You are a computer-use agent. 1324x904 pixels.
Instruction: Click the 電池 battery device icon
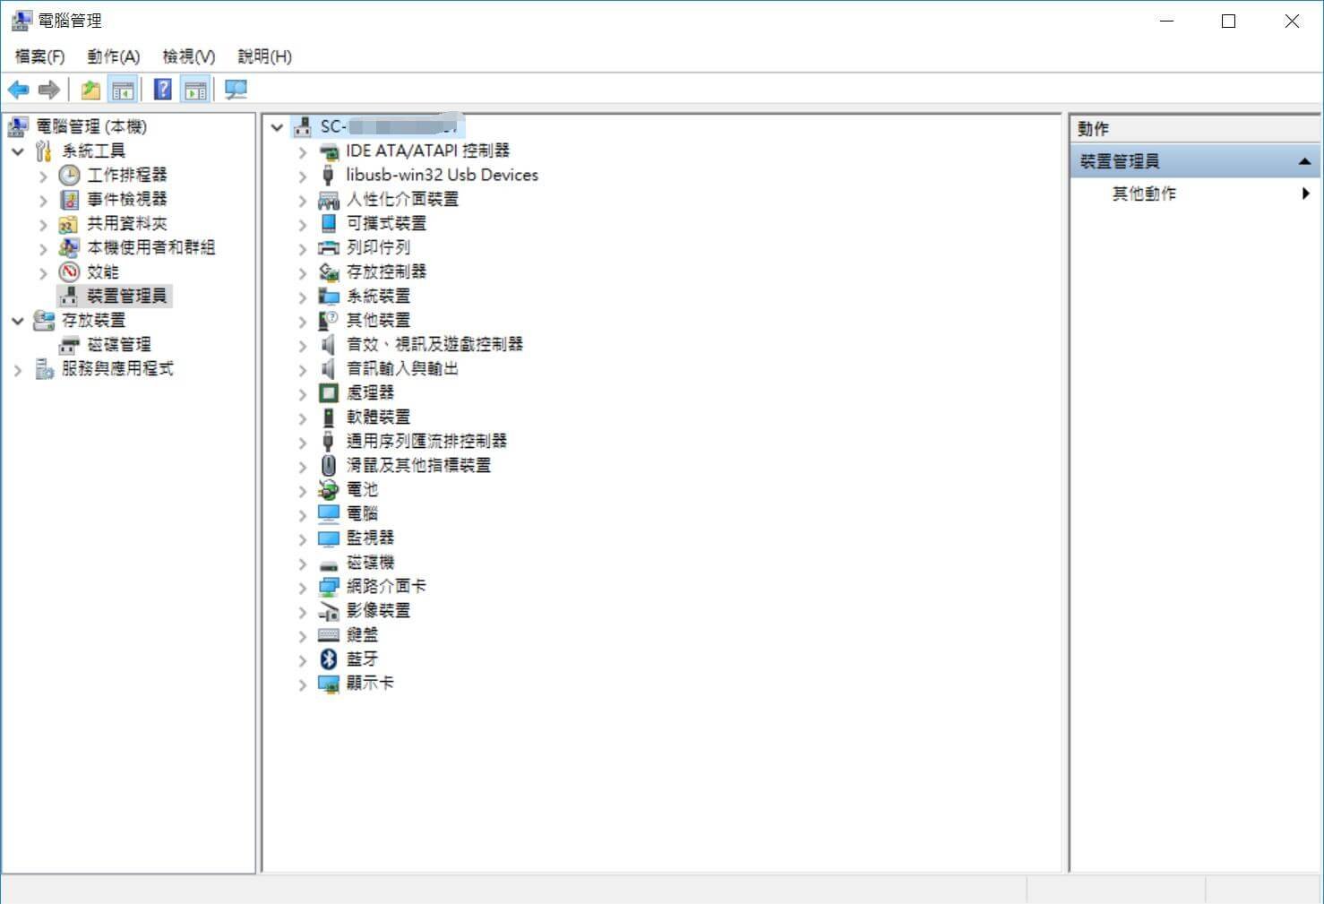click(x=329, y=490)
